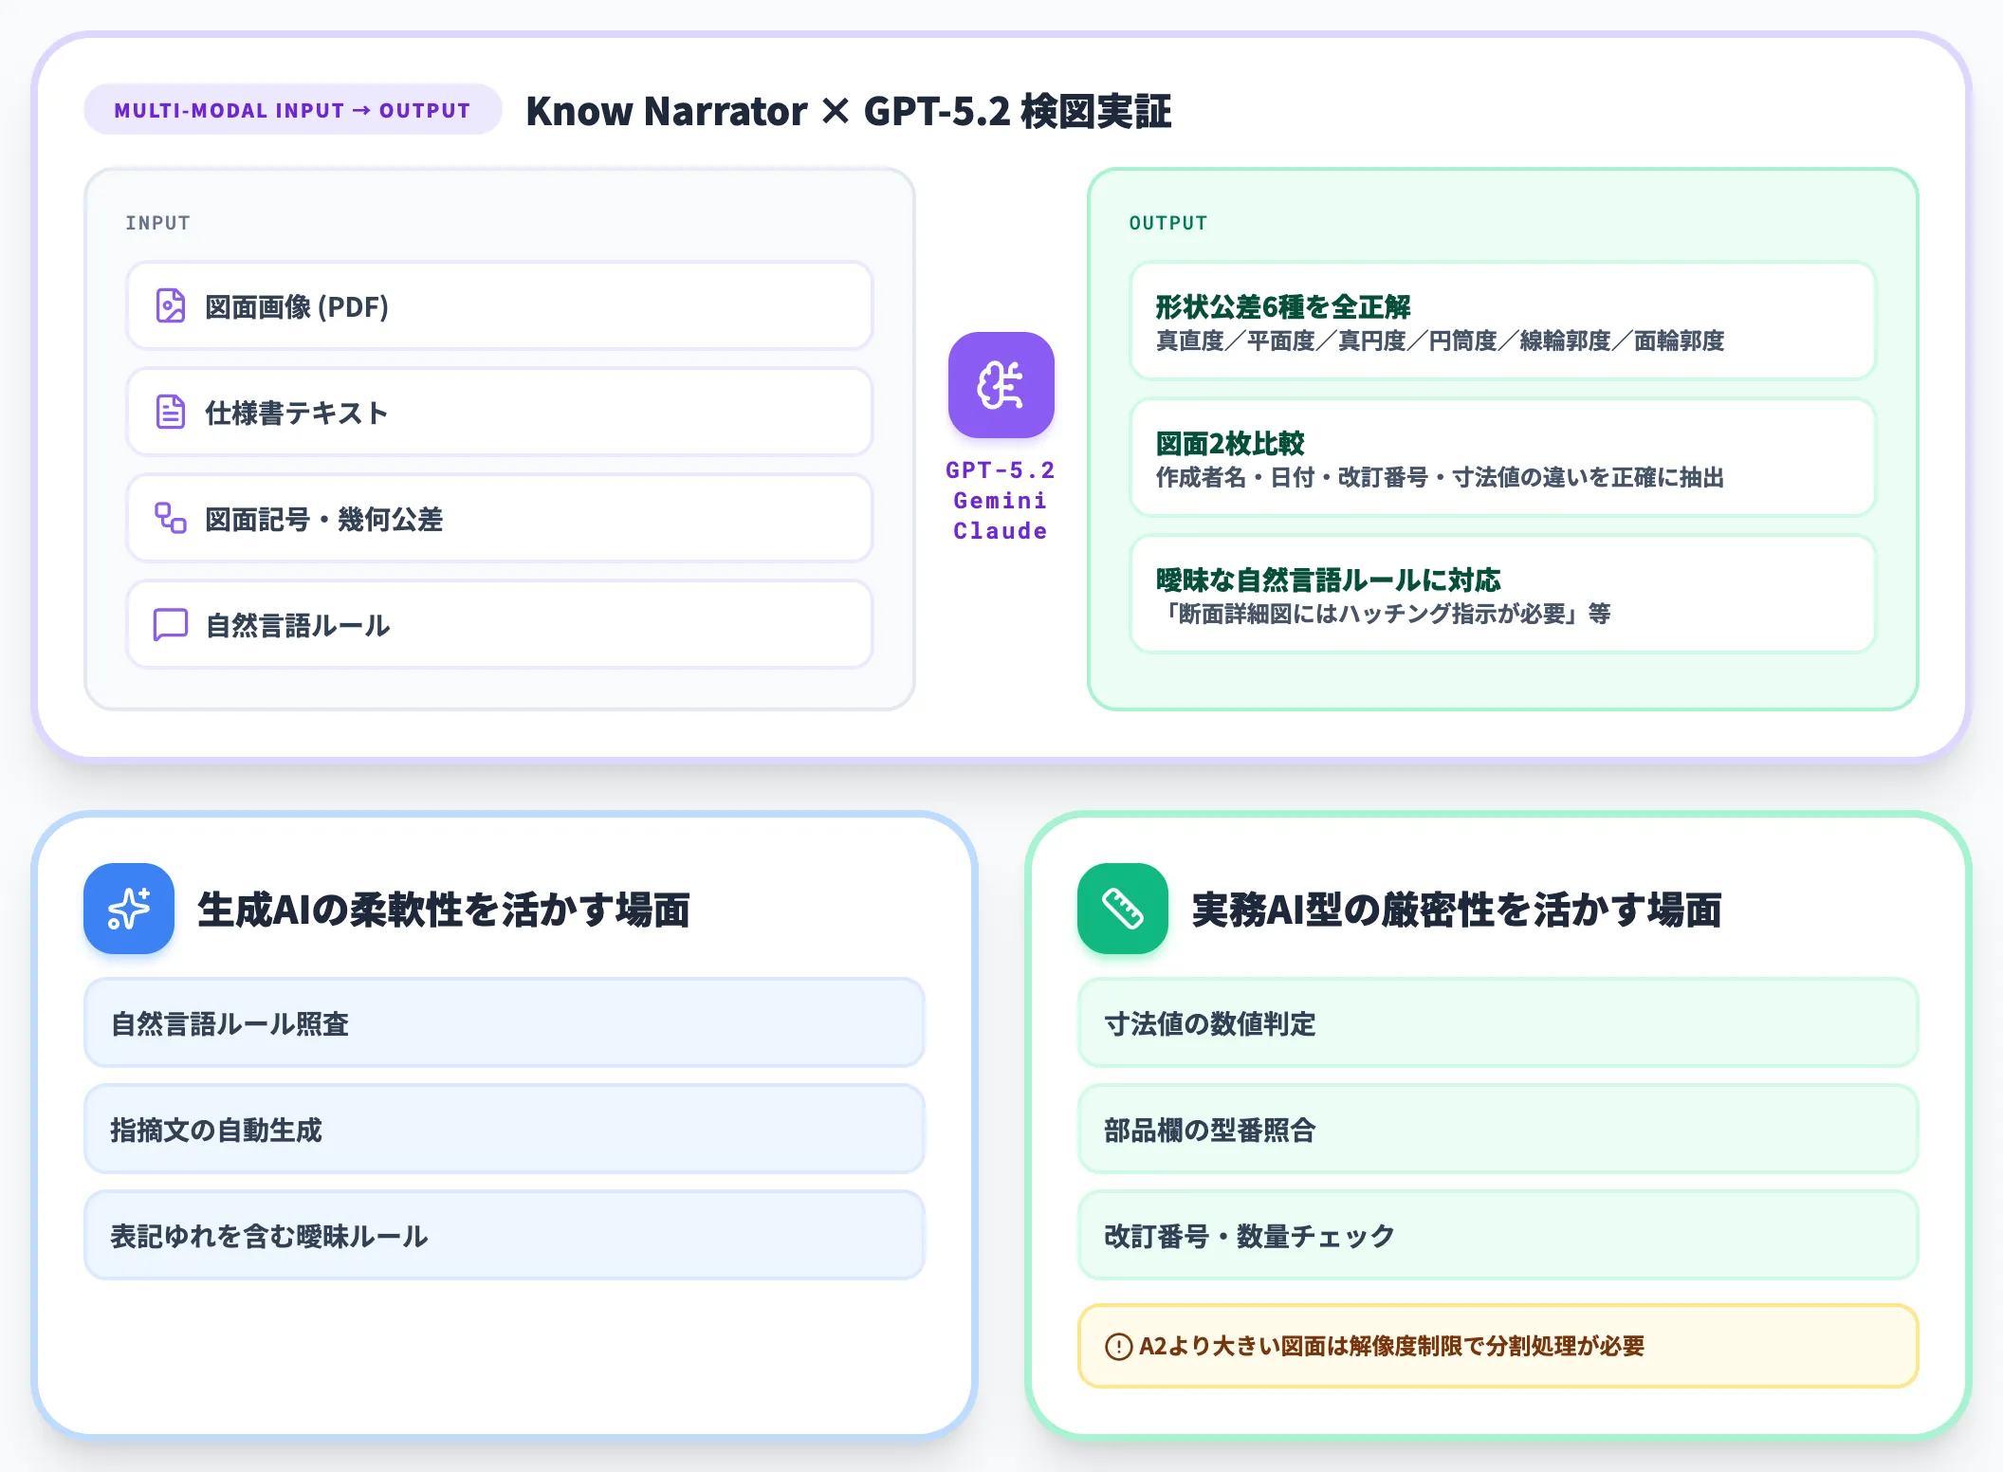Choose the 部品欄の型番照合 item
2003x1472 pixels.
pyautogui.click(x=1498, y=1130)
